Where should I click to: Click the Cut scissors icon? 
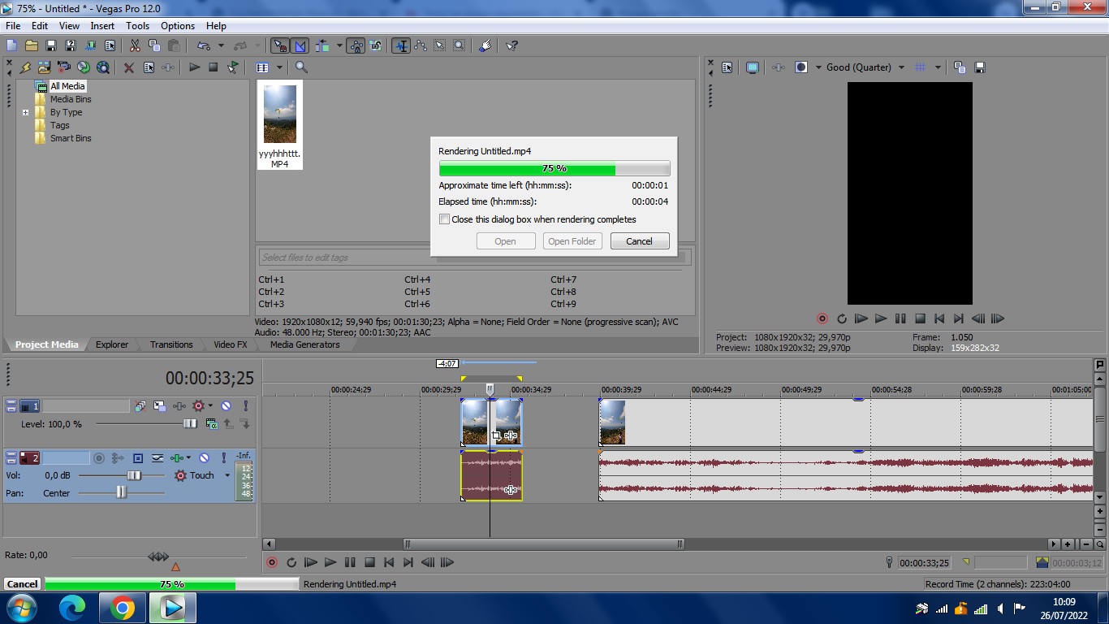pyautogui.click(x=134, y=45)
